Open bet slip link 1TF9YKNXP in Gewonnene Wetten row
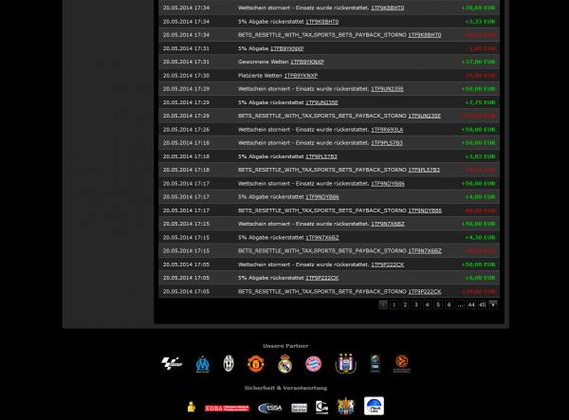Viewport: 569px width, 420px height. coord(306,61)
